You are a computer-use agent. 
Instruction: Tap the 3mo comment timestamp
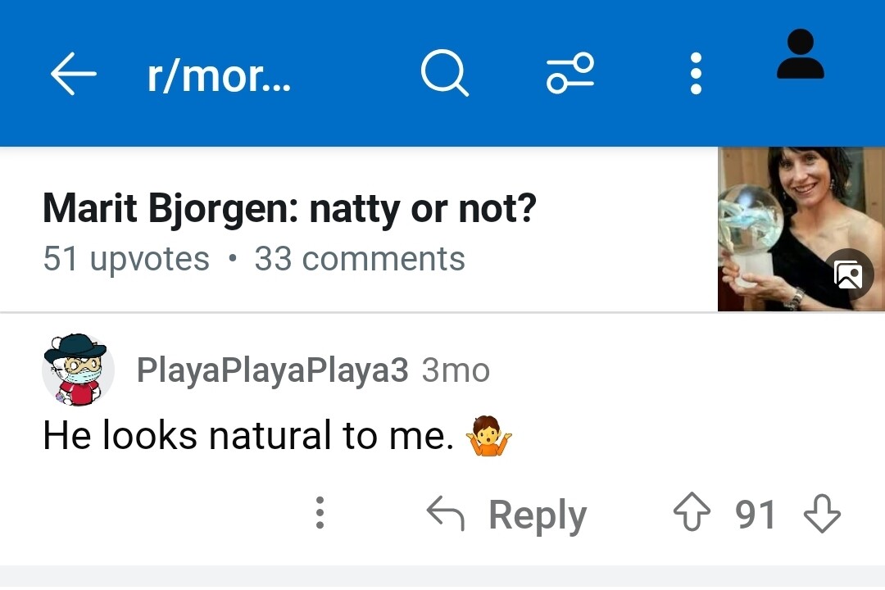pyautogui.click(x=456, y=370)
